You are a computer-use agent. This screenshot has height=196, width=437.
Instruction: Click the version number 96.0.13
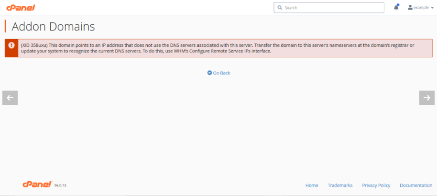(x=60, y=186)
